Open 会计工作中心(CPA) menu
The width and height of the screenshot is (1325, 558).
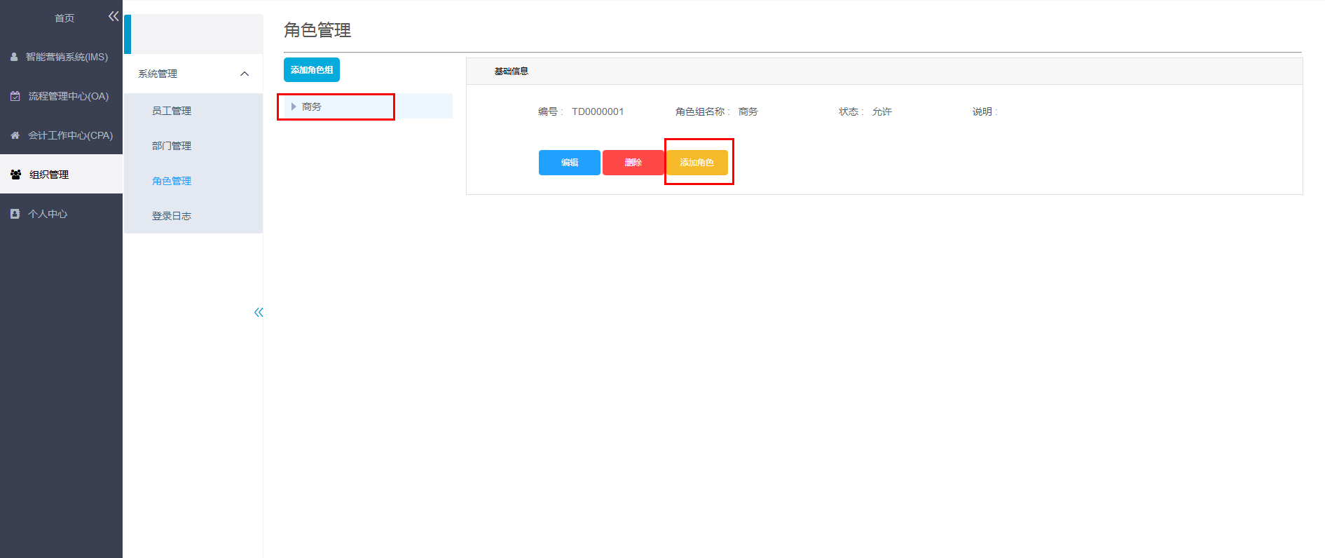point(61,135)
